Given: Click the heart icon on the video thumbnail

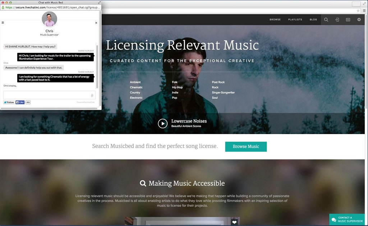Looking at the screenshot, I should tap(234, 222).
